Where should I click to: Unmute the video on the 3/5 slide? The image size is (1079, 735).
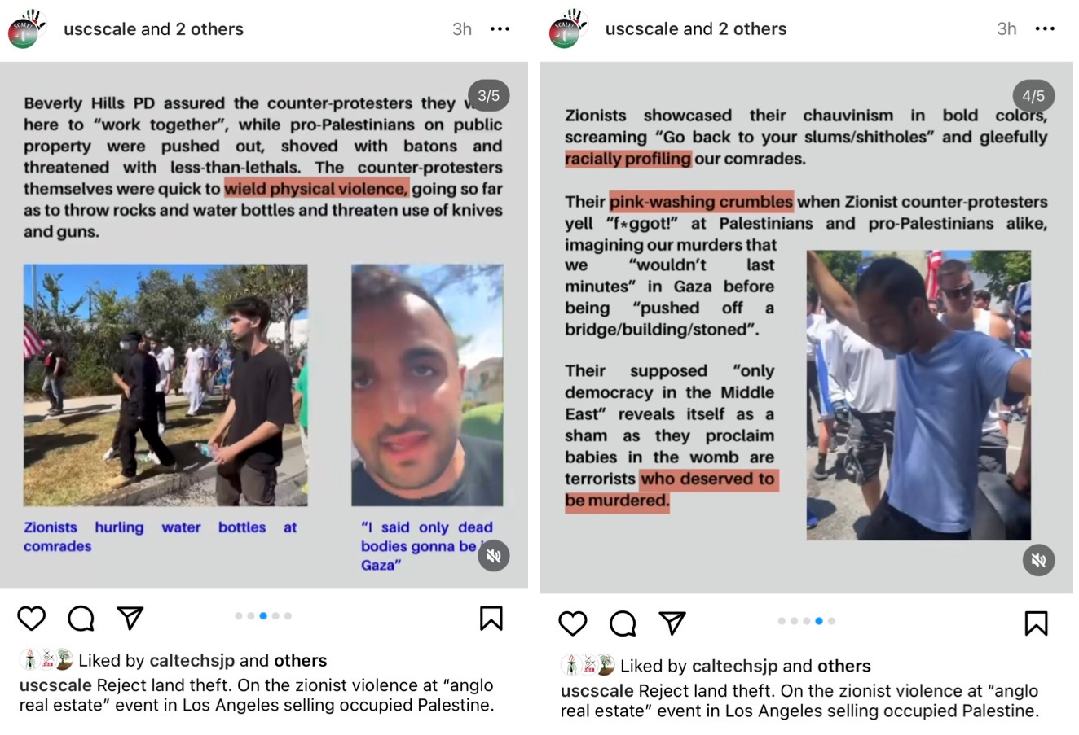[x=493, y=556]
